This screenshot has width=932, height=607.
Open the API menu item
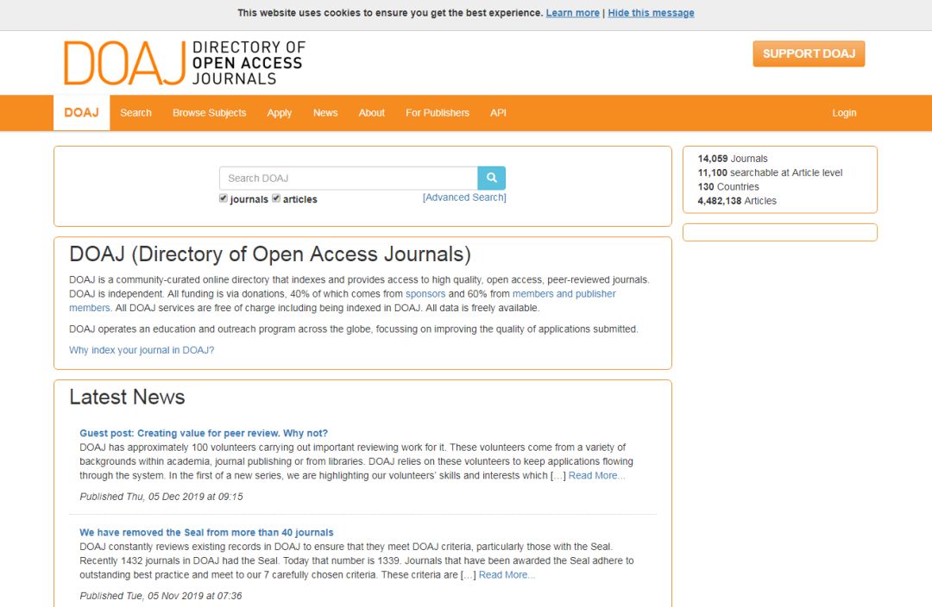pos(498,113)
